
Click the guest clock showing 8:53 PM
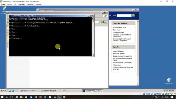pyautogui.click(x=171, y=91)
